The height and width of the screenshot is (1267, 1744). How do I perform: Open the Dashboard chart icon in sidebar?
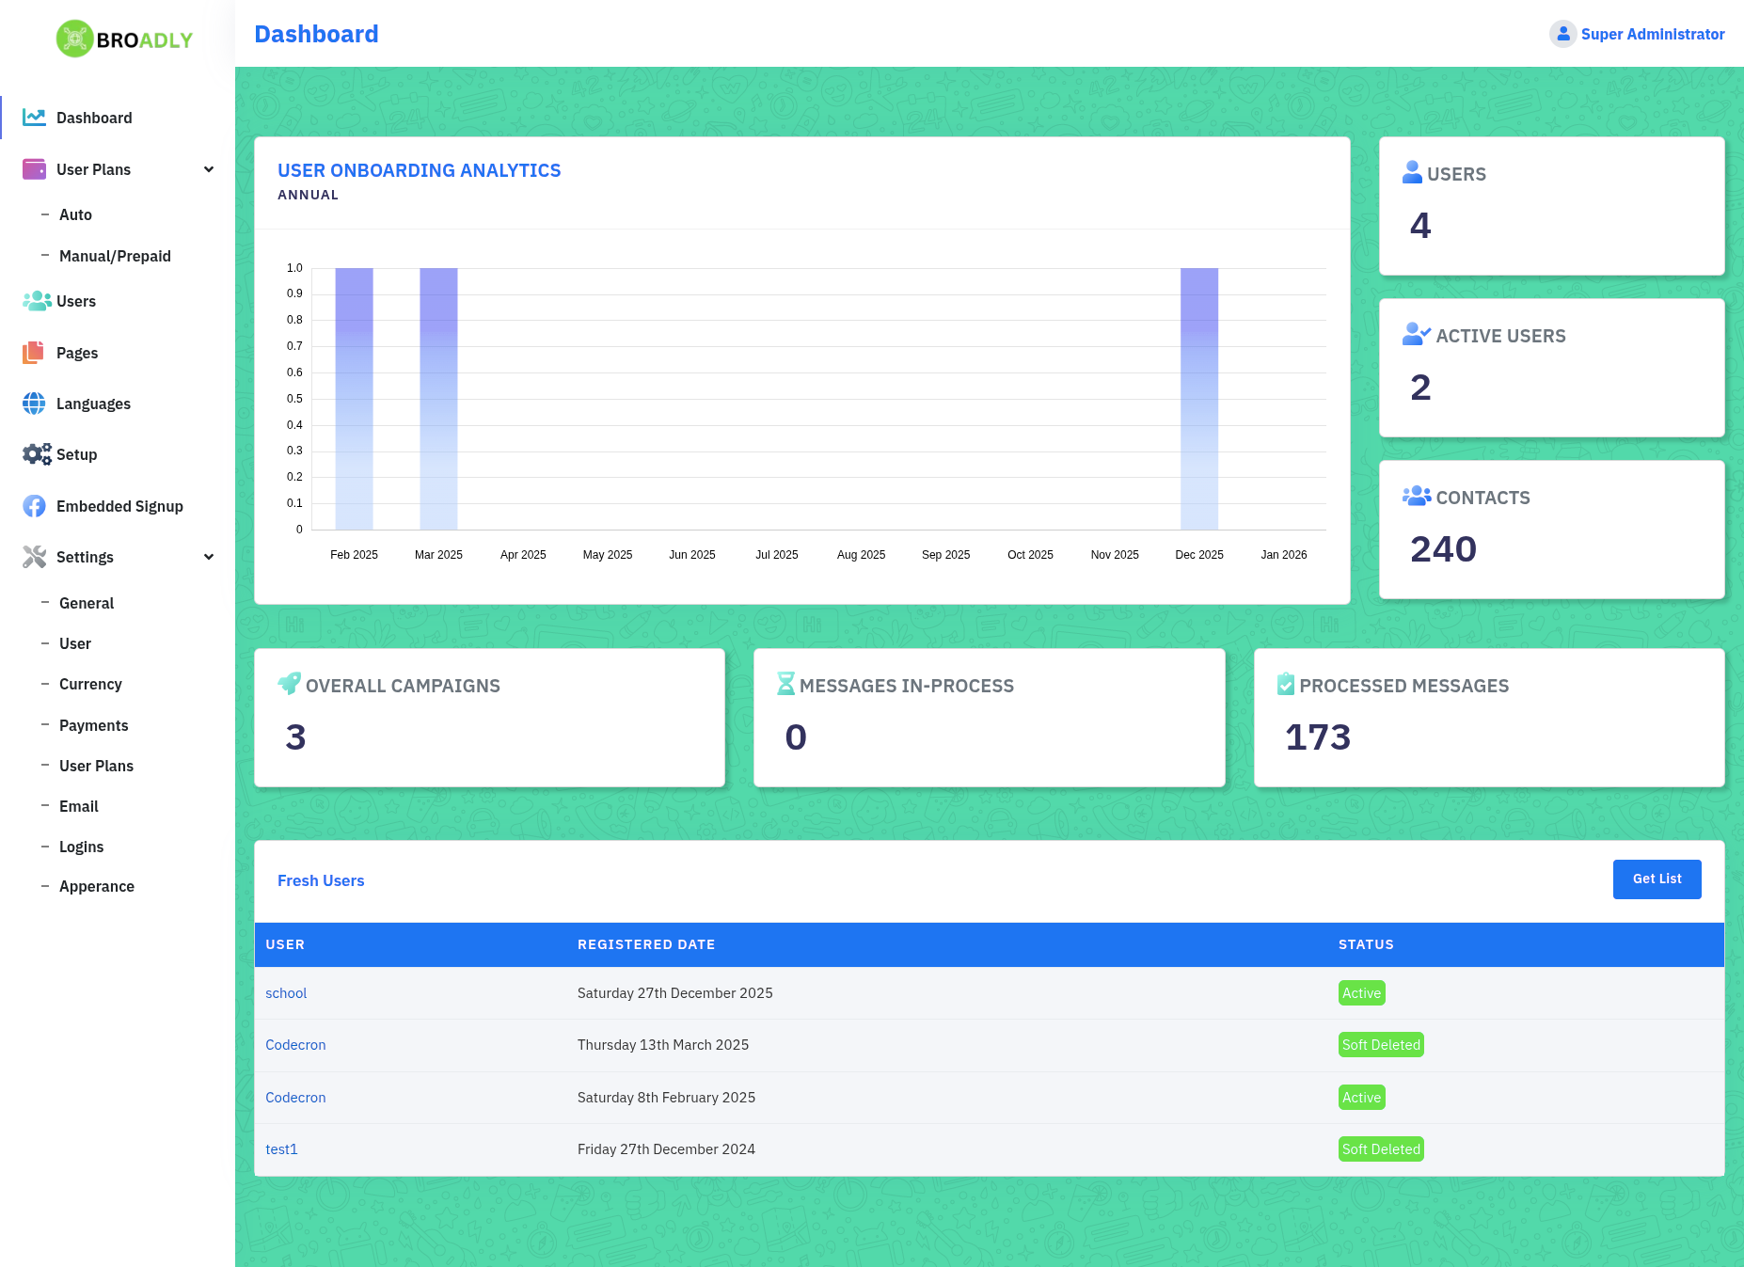(x=34, y=118)
